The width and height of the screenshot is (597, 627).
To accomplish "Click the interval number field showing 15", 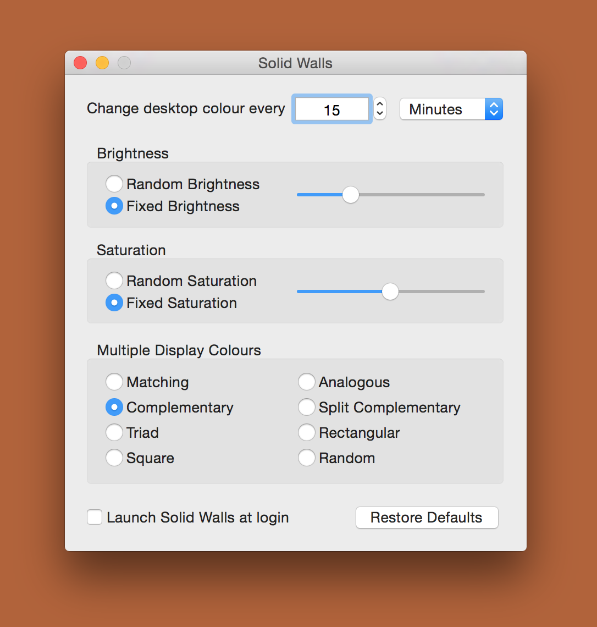I will point(331,109).
